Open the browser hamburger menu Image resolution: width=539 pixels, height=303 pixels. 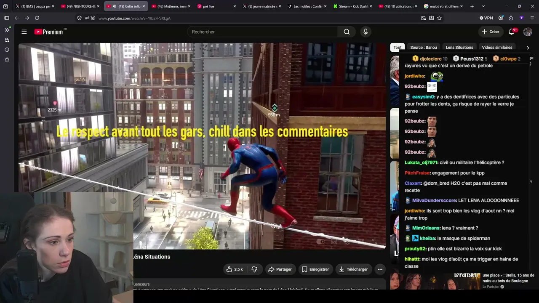(x=532, y=18)
